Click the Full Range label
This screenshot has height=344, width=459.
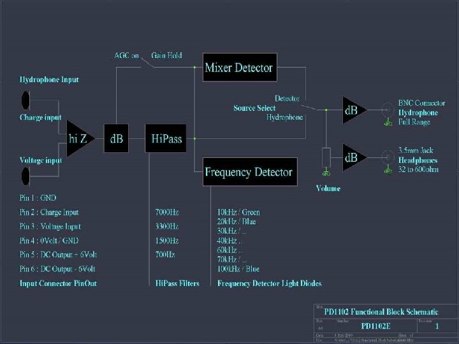tap(414, 122)
